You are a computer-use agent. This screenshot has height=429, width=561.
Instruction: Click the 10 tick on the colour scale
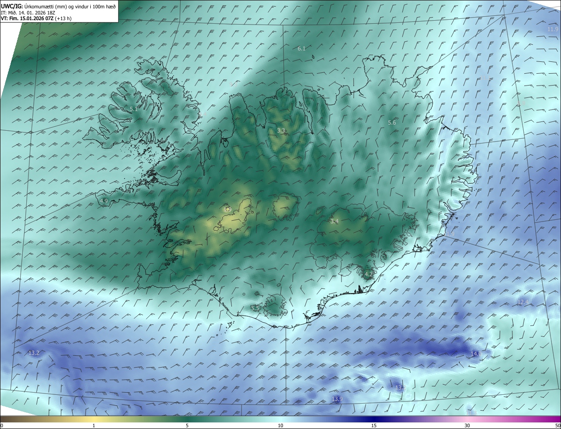[280, 425]
